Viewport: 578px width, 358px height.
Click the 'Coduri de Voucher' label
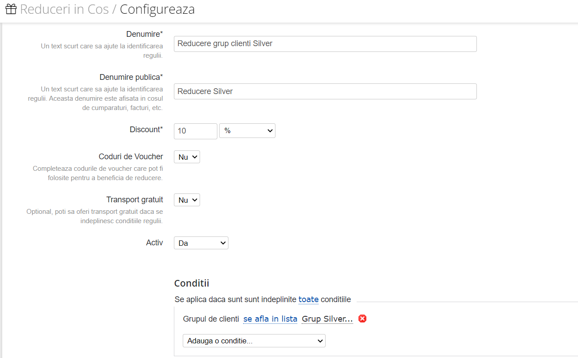[x=131, y=157]
